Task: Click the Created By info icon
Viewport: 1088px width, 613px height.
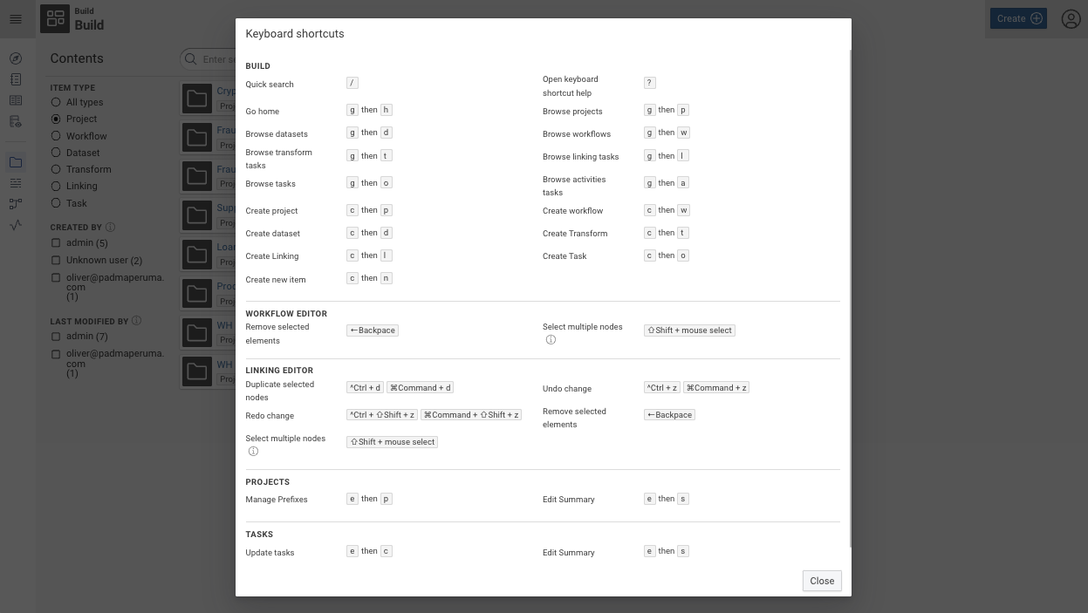Action: click(x=109, y=227)
